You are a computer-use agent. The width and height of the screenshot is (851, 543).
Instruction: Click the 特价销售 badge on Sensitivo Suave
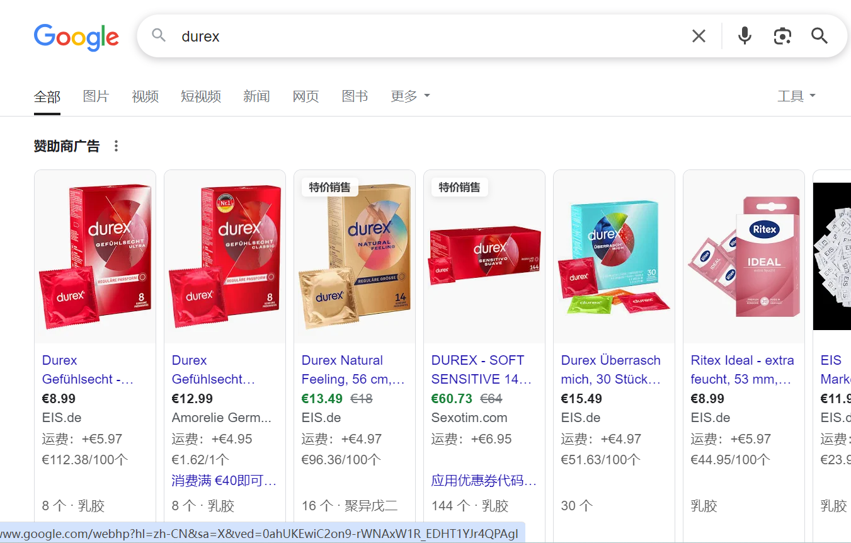[x=460, y=187]
